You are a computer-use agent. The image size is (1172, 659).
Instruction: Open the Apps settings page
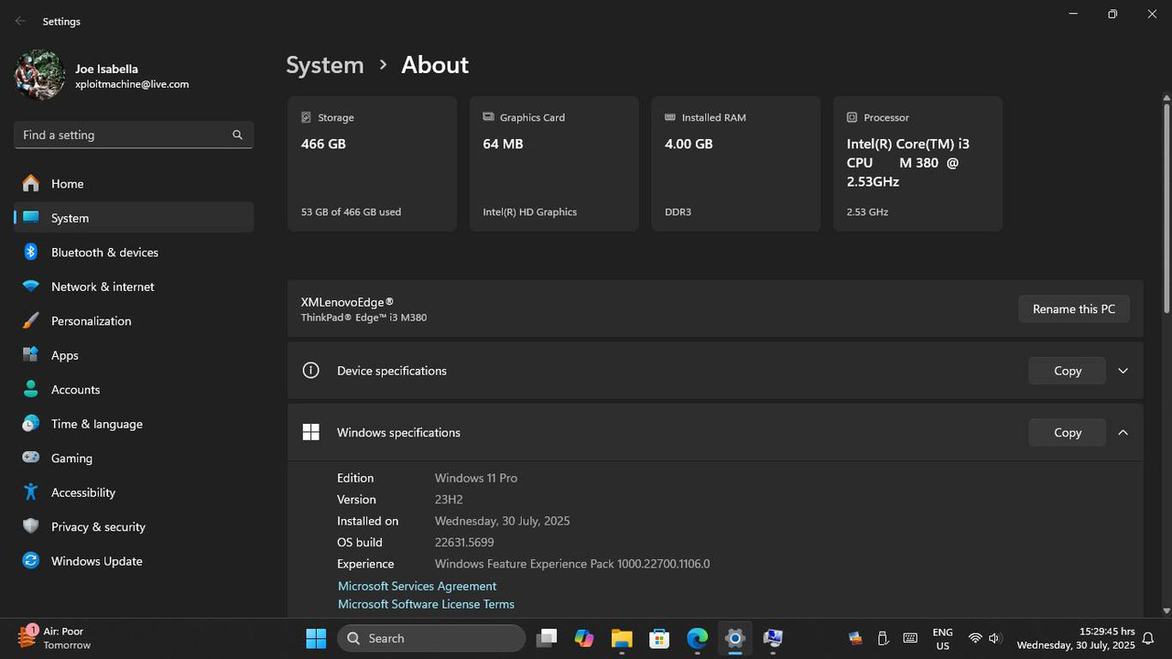click(x=134, y=355)
